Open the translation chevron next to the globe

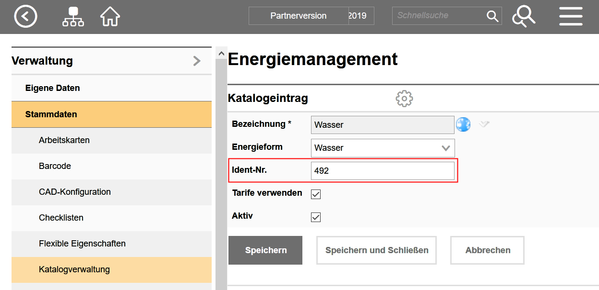(484, 124)
